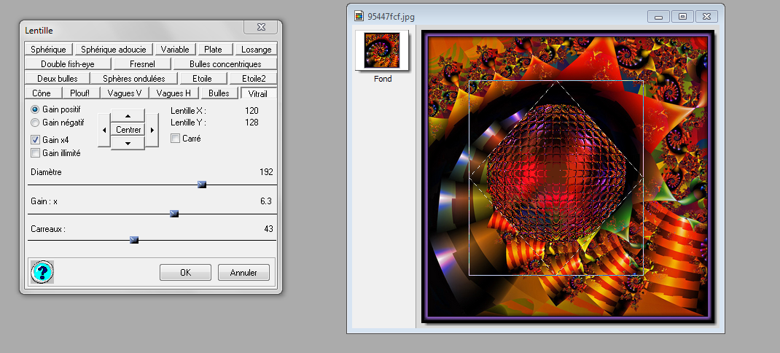Uncheck the Gain x4 checkbox
780x353 pixels.
[x=35, y=139]
